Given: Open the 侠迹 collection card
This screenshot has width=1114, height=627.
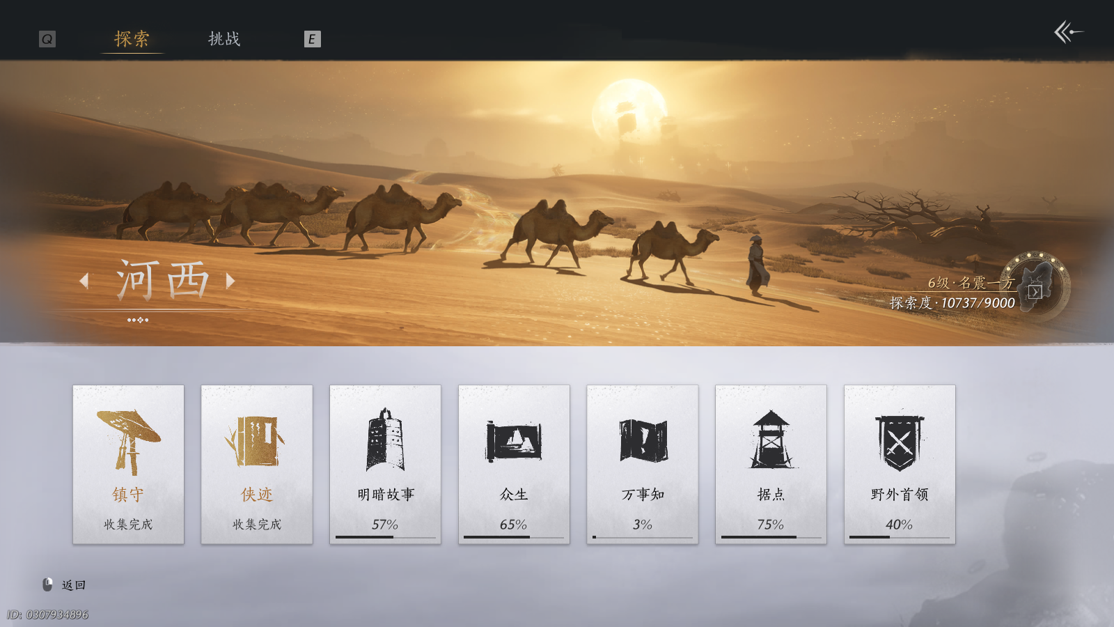Looking at the screenshot, I should 256,439.
